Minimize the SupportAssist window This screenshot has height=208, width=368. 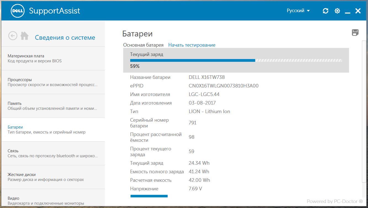coord(348,13)
